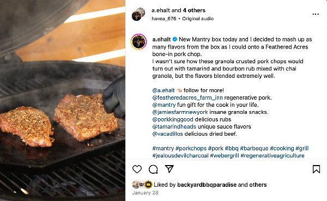Open the #porkchops hashtag
Screen dimensions: 327x201
(x=191, y=148)
